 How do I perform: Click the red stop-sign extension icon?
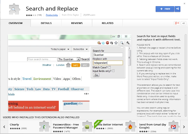point(108,43)
